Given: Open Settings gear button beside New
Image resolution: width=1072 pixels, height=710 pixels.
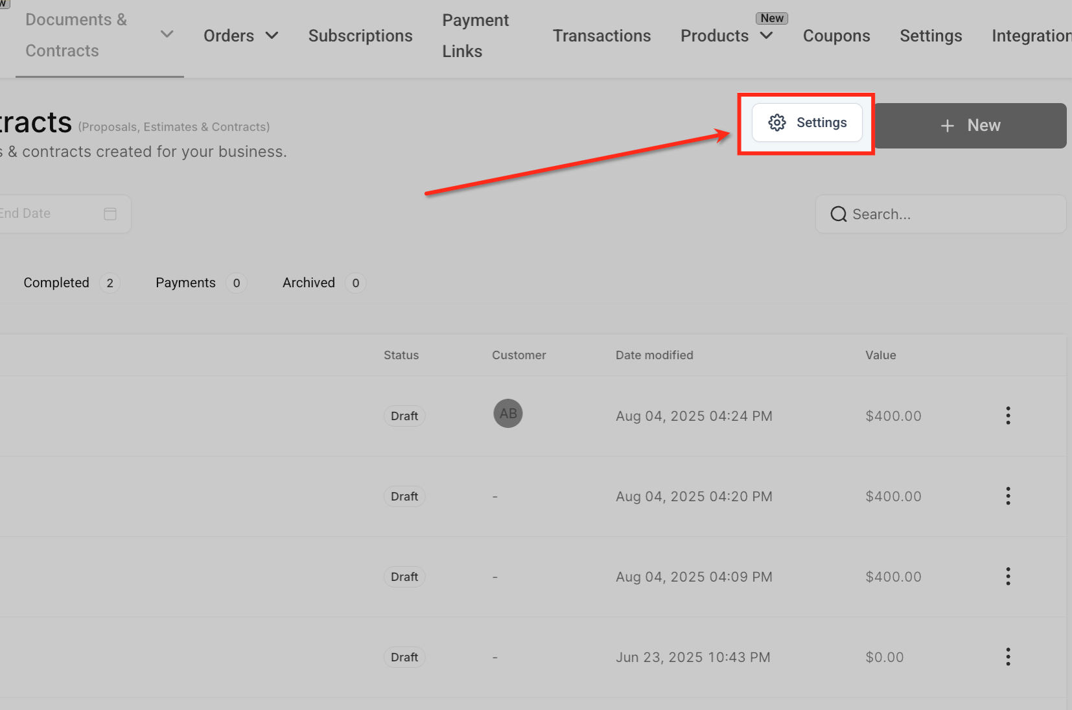Looking at the screenshot, I should pos(807,123).
